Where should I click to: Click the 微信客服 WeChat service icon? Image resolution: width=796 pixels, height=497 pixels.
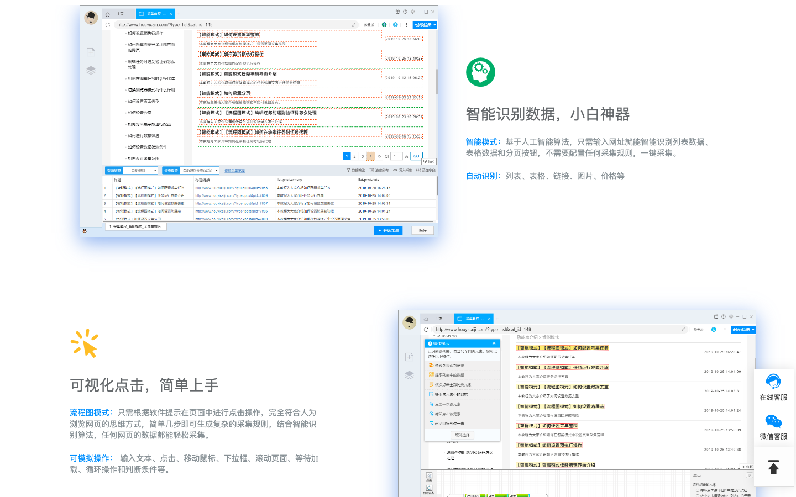[774, 421]
